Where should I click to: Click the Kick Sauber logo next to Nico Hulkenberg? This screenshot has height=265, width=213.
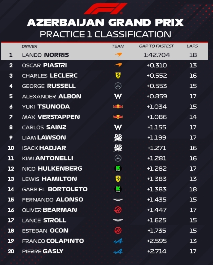coord(118,168)
